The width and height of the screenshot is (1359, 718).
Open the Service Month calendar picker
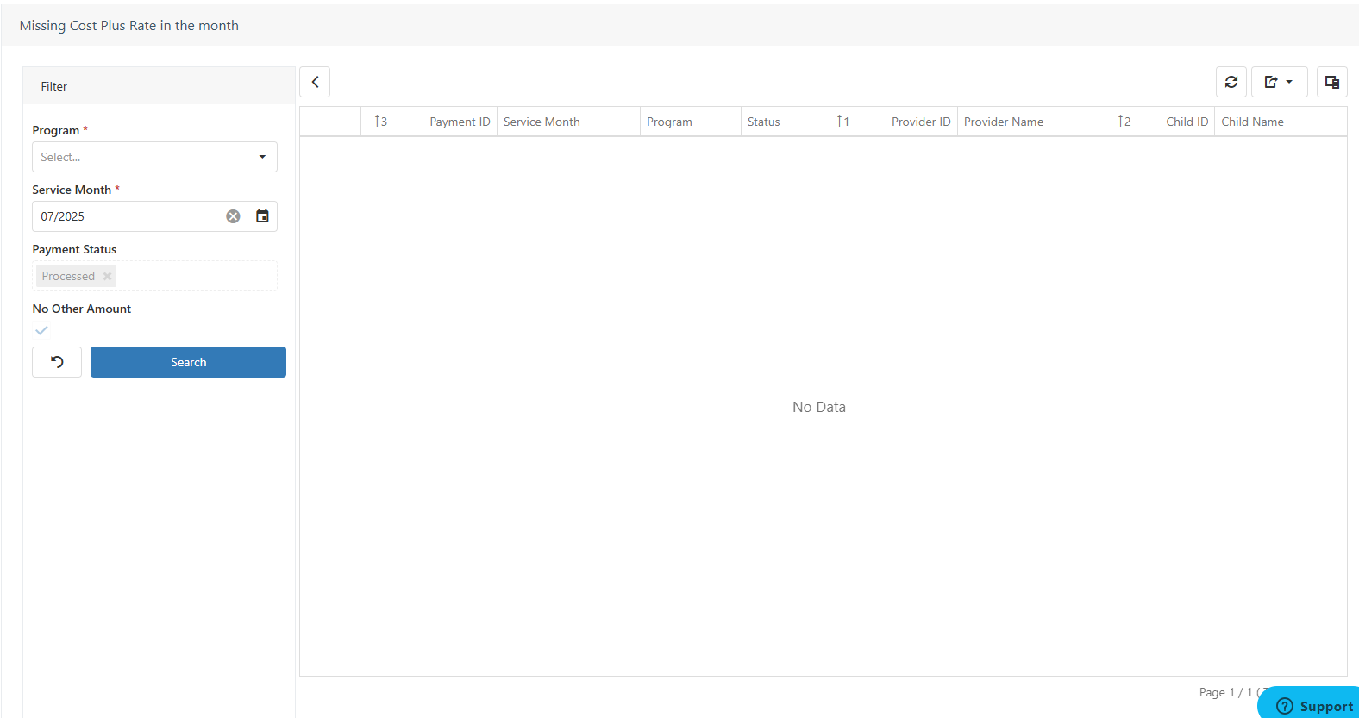(x=262, y=216)
